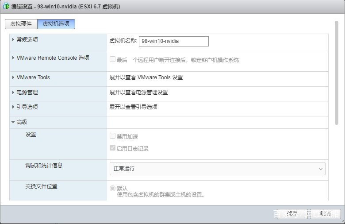This screenshot has width=345, height=224.
Task: Click the 展开以查看引导选项 text
Action: click(134, 107)
